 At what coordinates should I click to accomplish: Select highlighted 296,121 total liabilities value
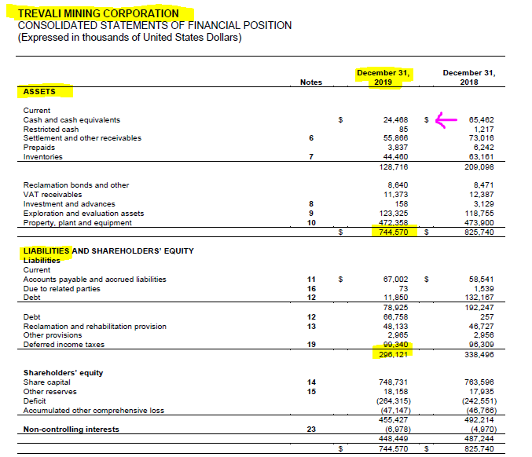click(x=394, y=355)
